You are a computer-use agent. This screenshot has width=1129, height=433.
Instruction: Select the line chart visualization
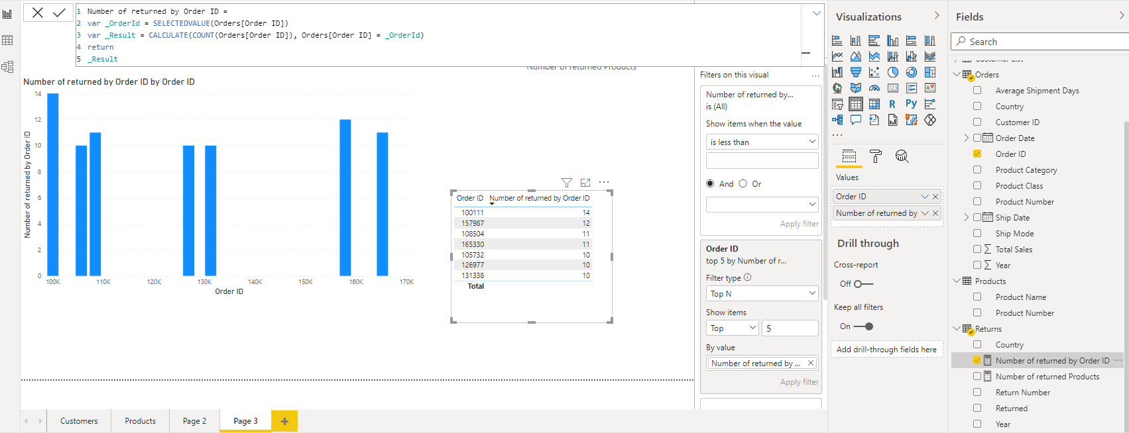pyautogui.click(x=837, y=56)
